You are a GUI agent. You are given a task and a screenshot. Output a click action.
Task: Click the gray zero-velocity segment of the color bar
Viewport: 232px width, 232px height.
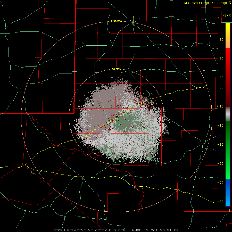[x=228, y=114]
